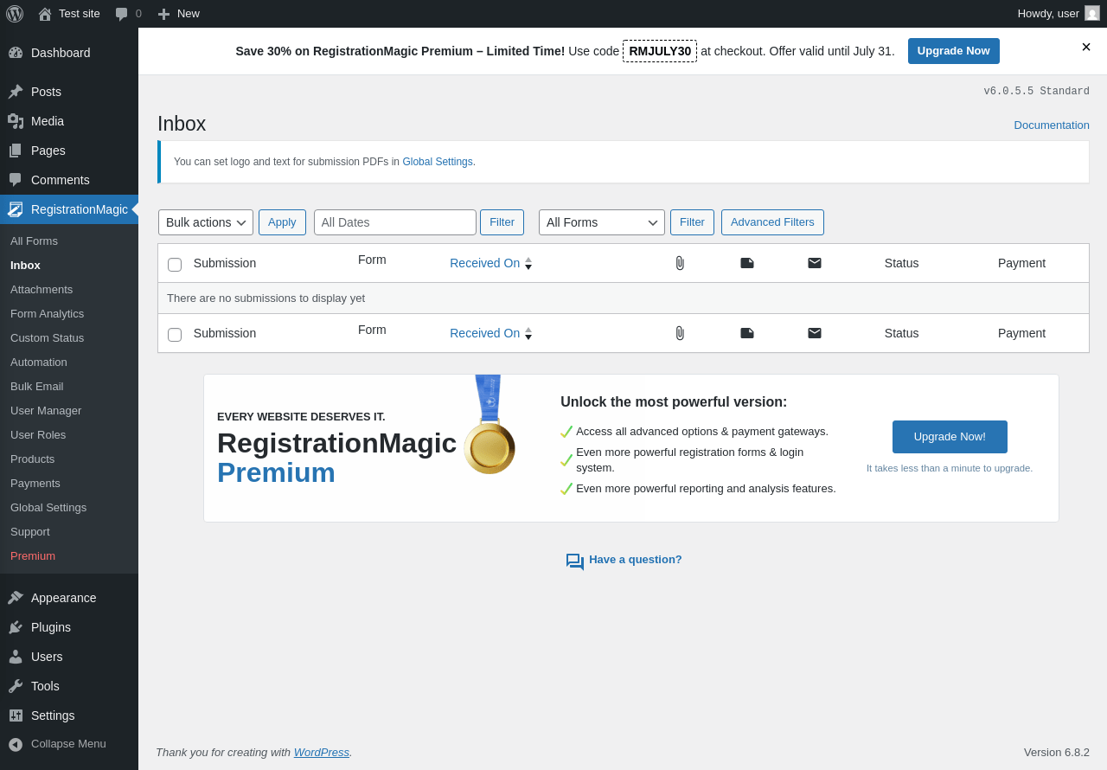Open the All Forms dropdown
This screenshot has height=770, width=1107.
click(x=602, y=222)
